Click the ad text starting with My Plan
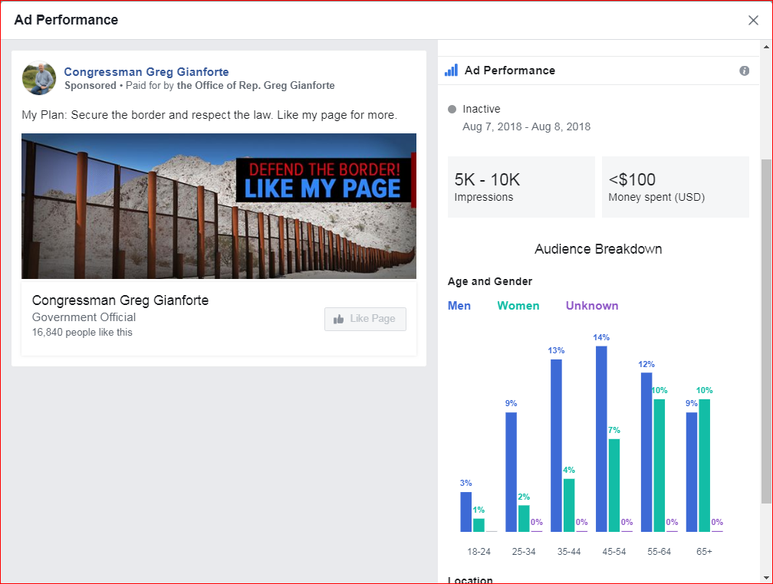Image resolution: width=773 pixels, height=584 pixels. [x=209, y=115]
